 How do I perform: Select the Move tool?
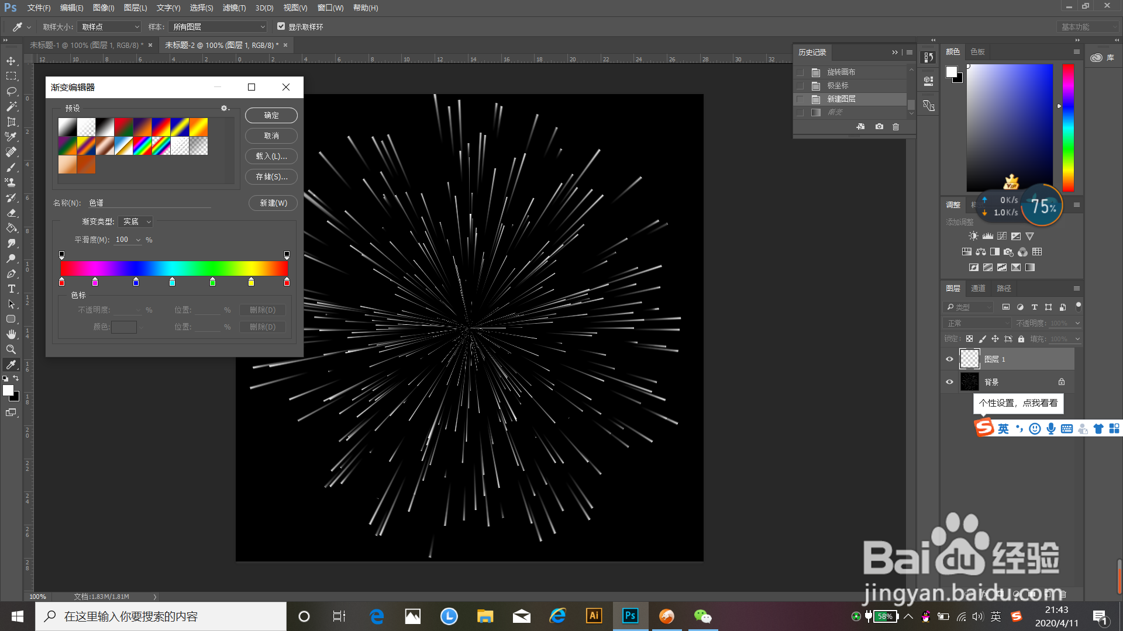pyautogui.click(x=11, y=61)
